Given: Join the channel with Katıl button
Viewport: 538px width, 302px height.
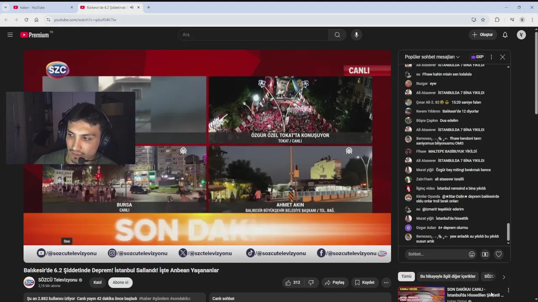Looking at the screenshot, I should pos(98,282).
